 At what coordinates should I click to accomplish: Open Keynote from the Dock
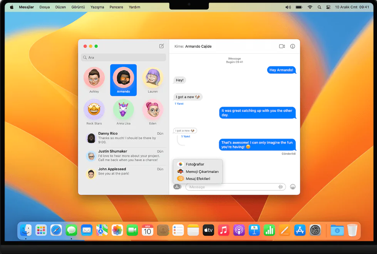pyautogui.click(x=254, y=230)
